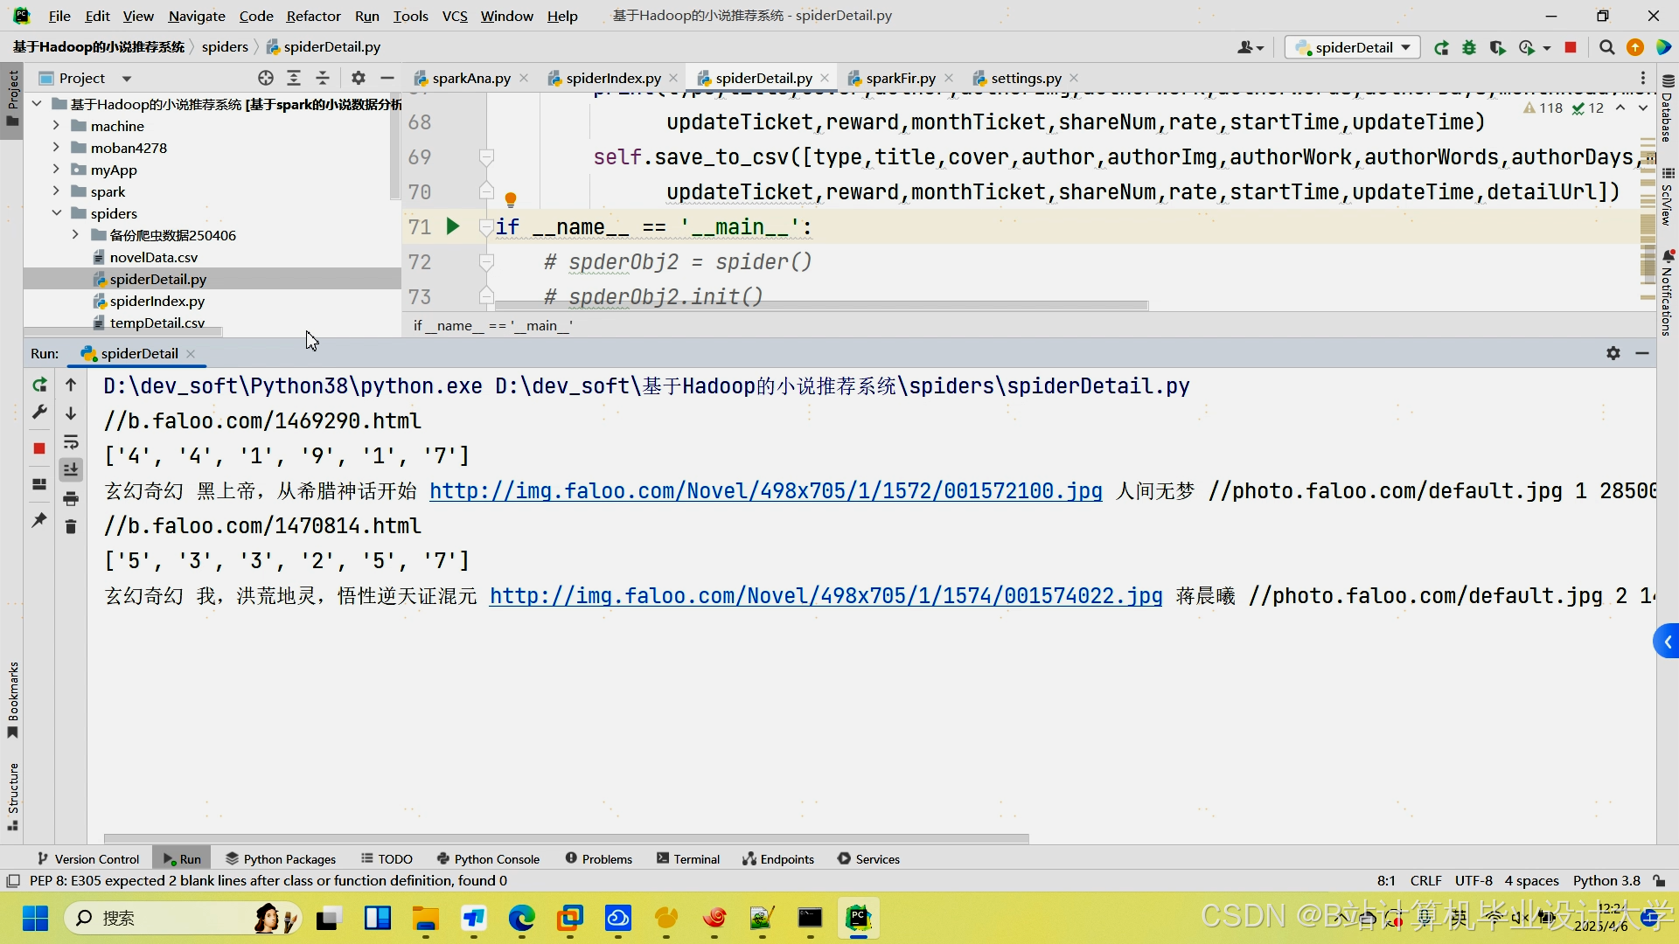Run spiderDetail with coverage
This screenshot has height=944, width=1679.
click(1498, 48)
